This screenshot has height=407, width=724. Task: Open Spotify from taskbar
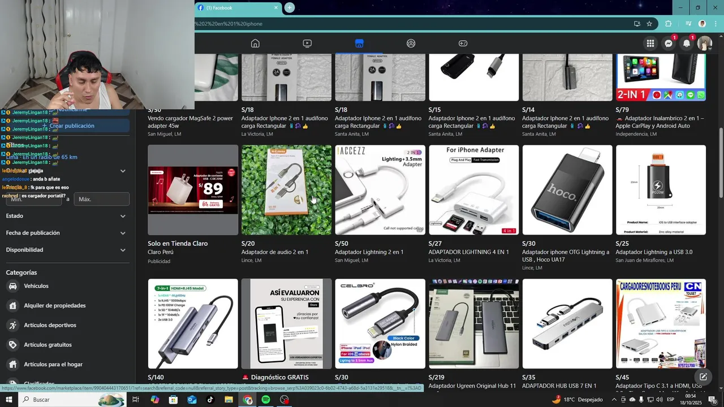pyautogui.click(x=266, y=400)
